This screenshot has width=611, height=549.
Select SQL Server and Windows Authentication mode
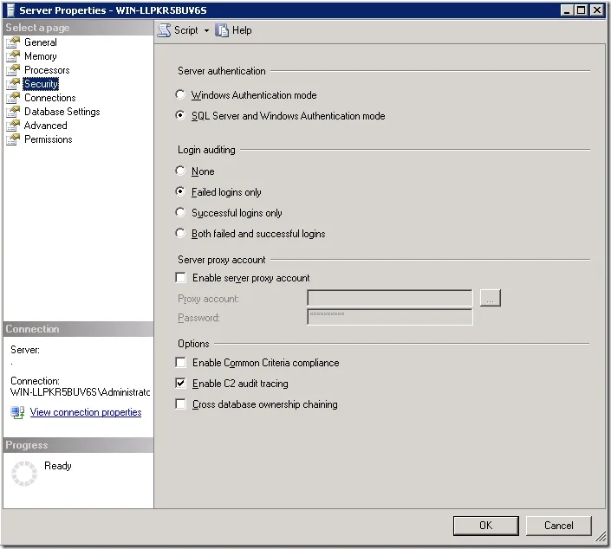[x=180, y=115]
